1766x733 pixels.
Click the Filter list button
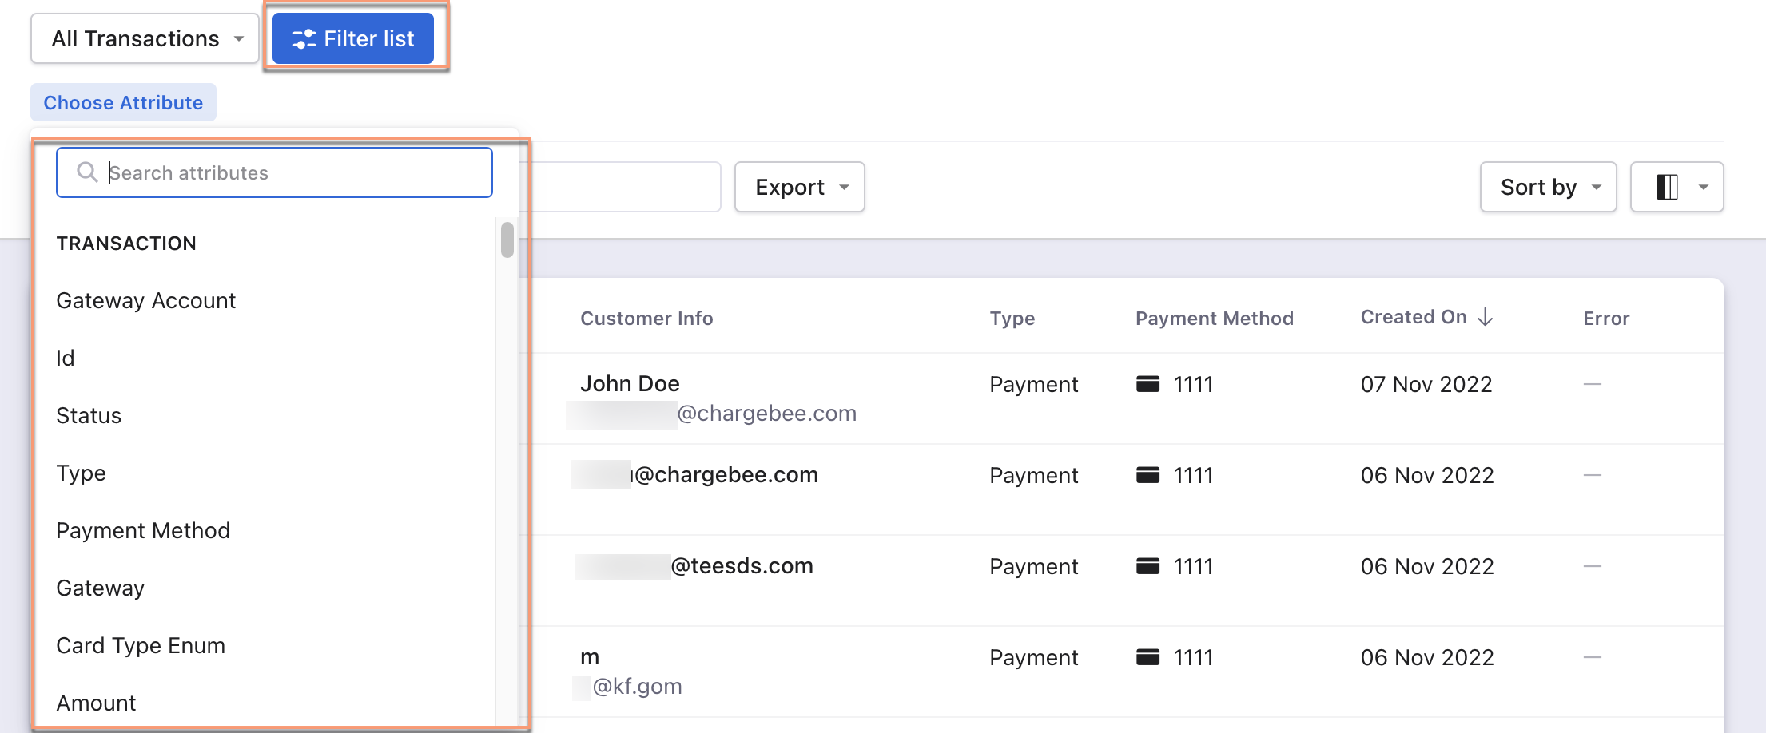(353, 38)
